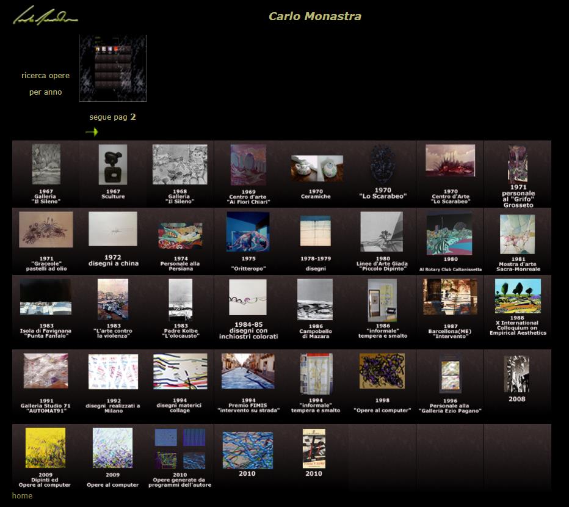
Task: Click the "per anno" text
Action: click(45, 92)
